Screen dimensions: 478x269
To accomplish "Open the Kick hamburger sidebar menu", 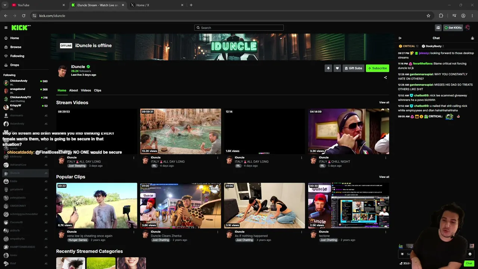I will pyautogui.click(x=6, y=28).
